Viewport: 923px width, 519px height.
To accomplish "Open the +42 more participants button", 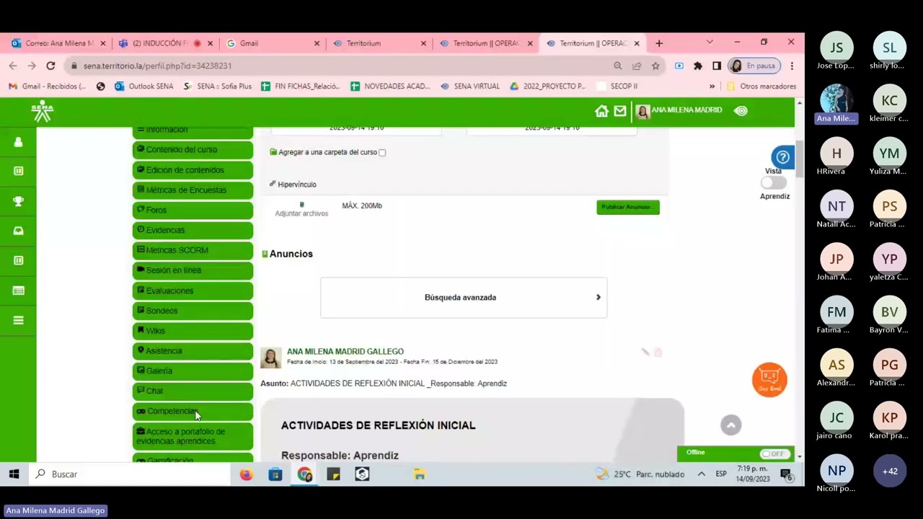I will pos(890,471).
